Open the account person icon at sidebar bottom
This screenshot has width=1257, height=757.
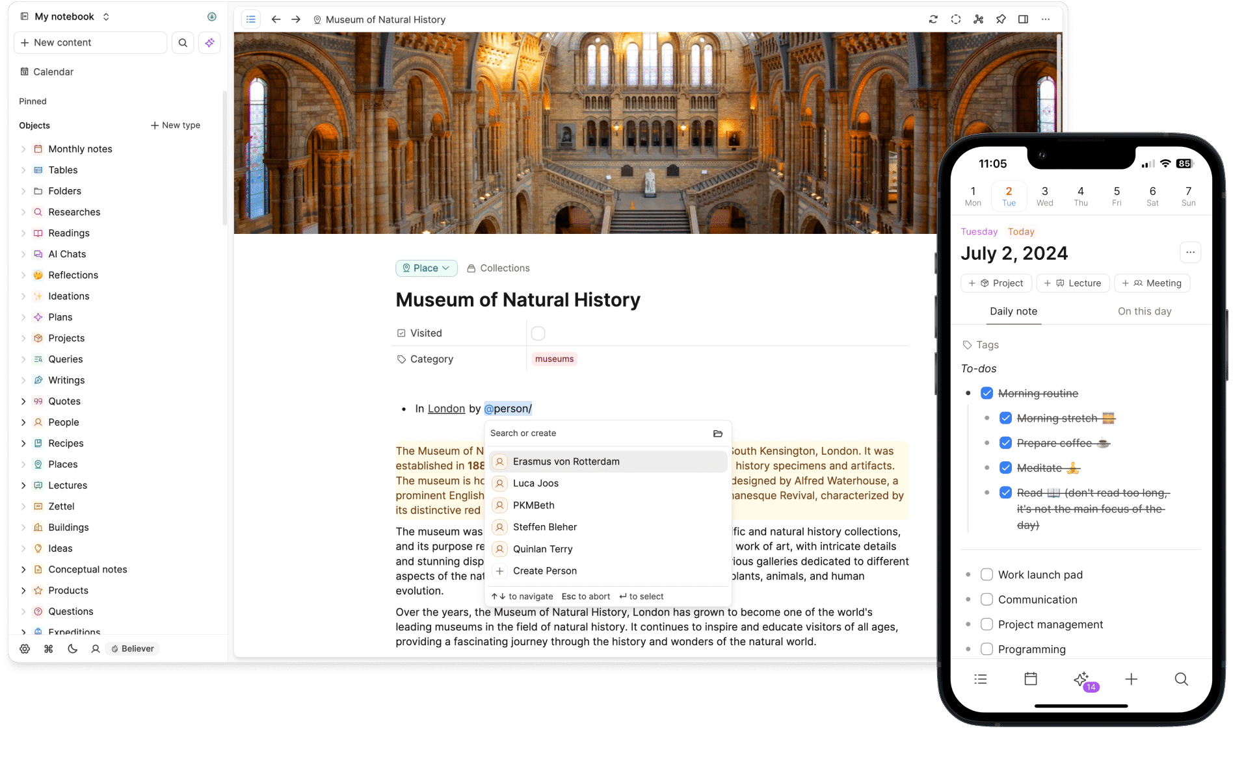pos(96,648)
